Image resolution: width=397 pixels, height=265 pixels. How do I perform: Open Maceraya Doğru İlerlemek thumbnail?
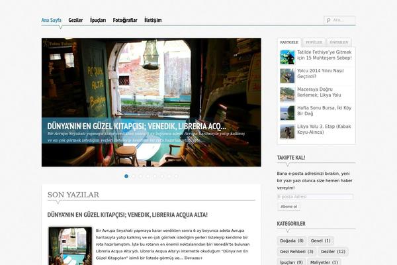(287, 94)
